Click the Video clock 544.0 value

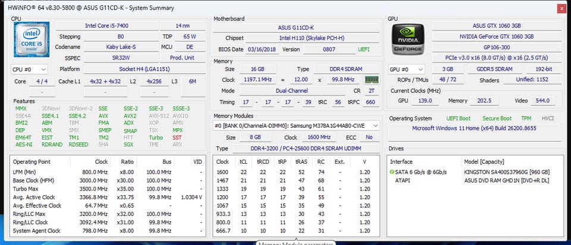[542, 101]
